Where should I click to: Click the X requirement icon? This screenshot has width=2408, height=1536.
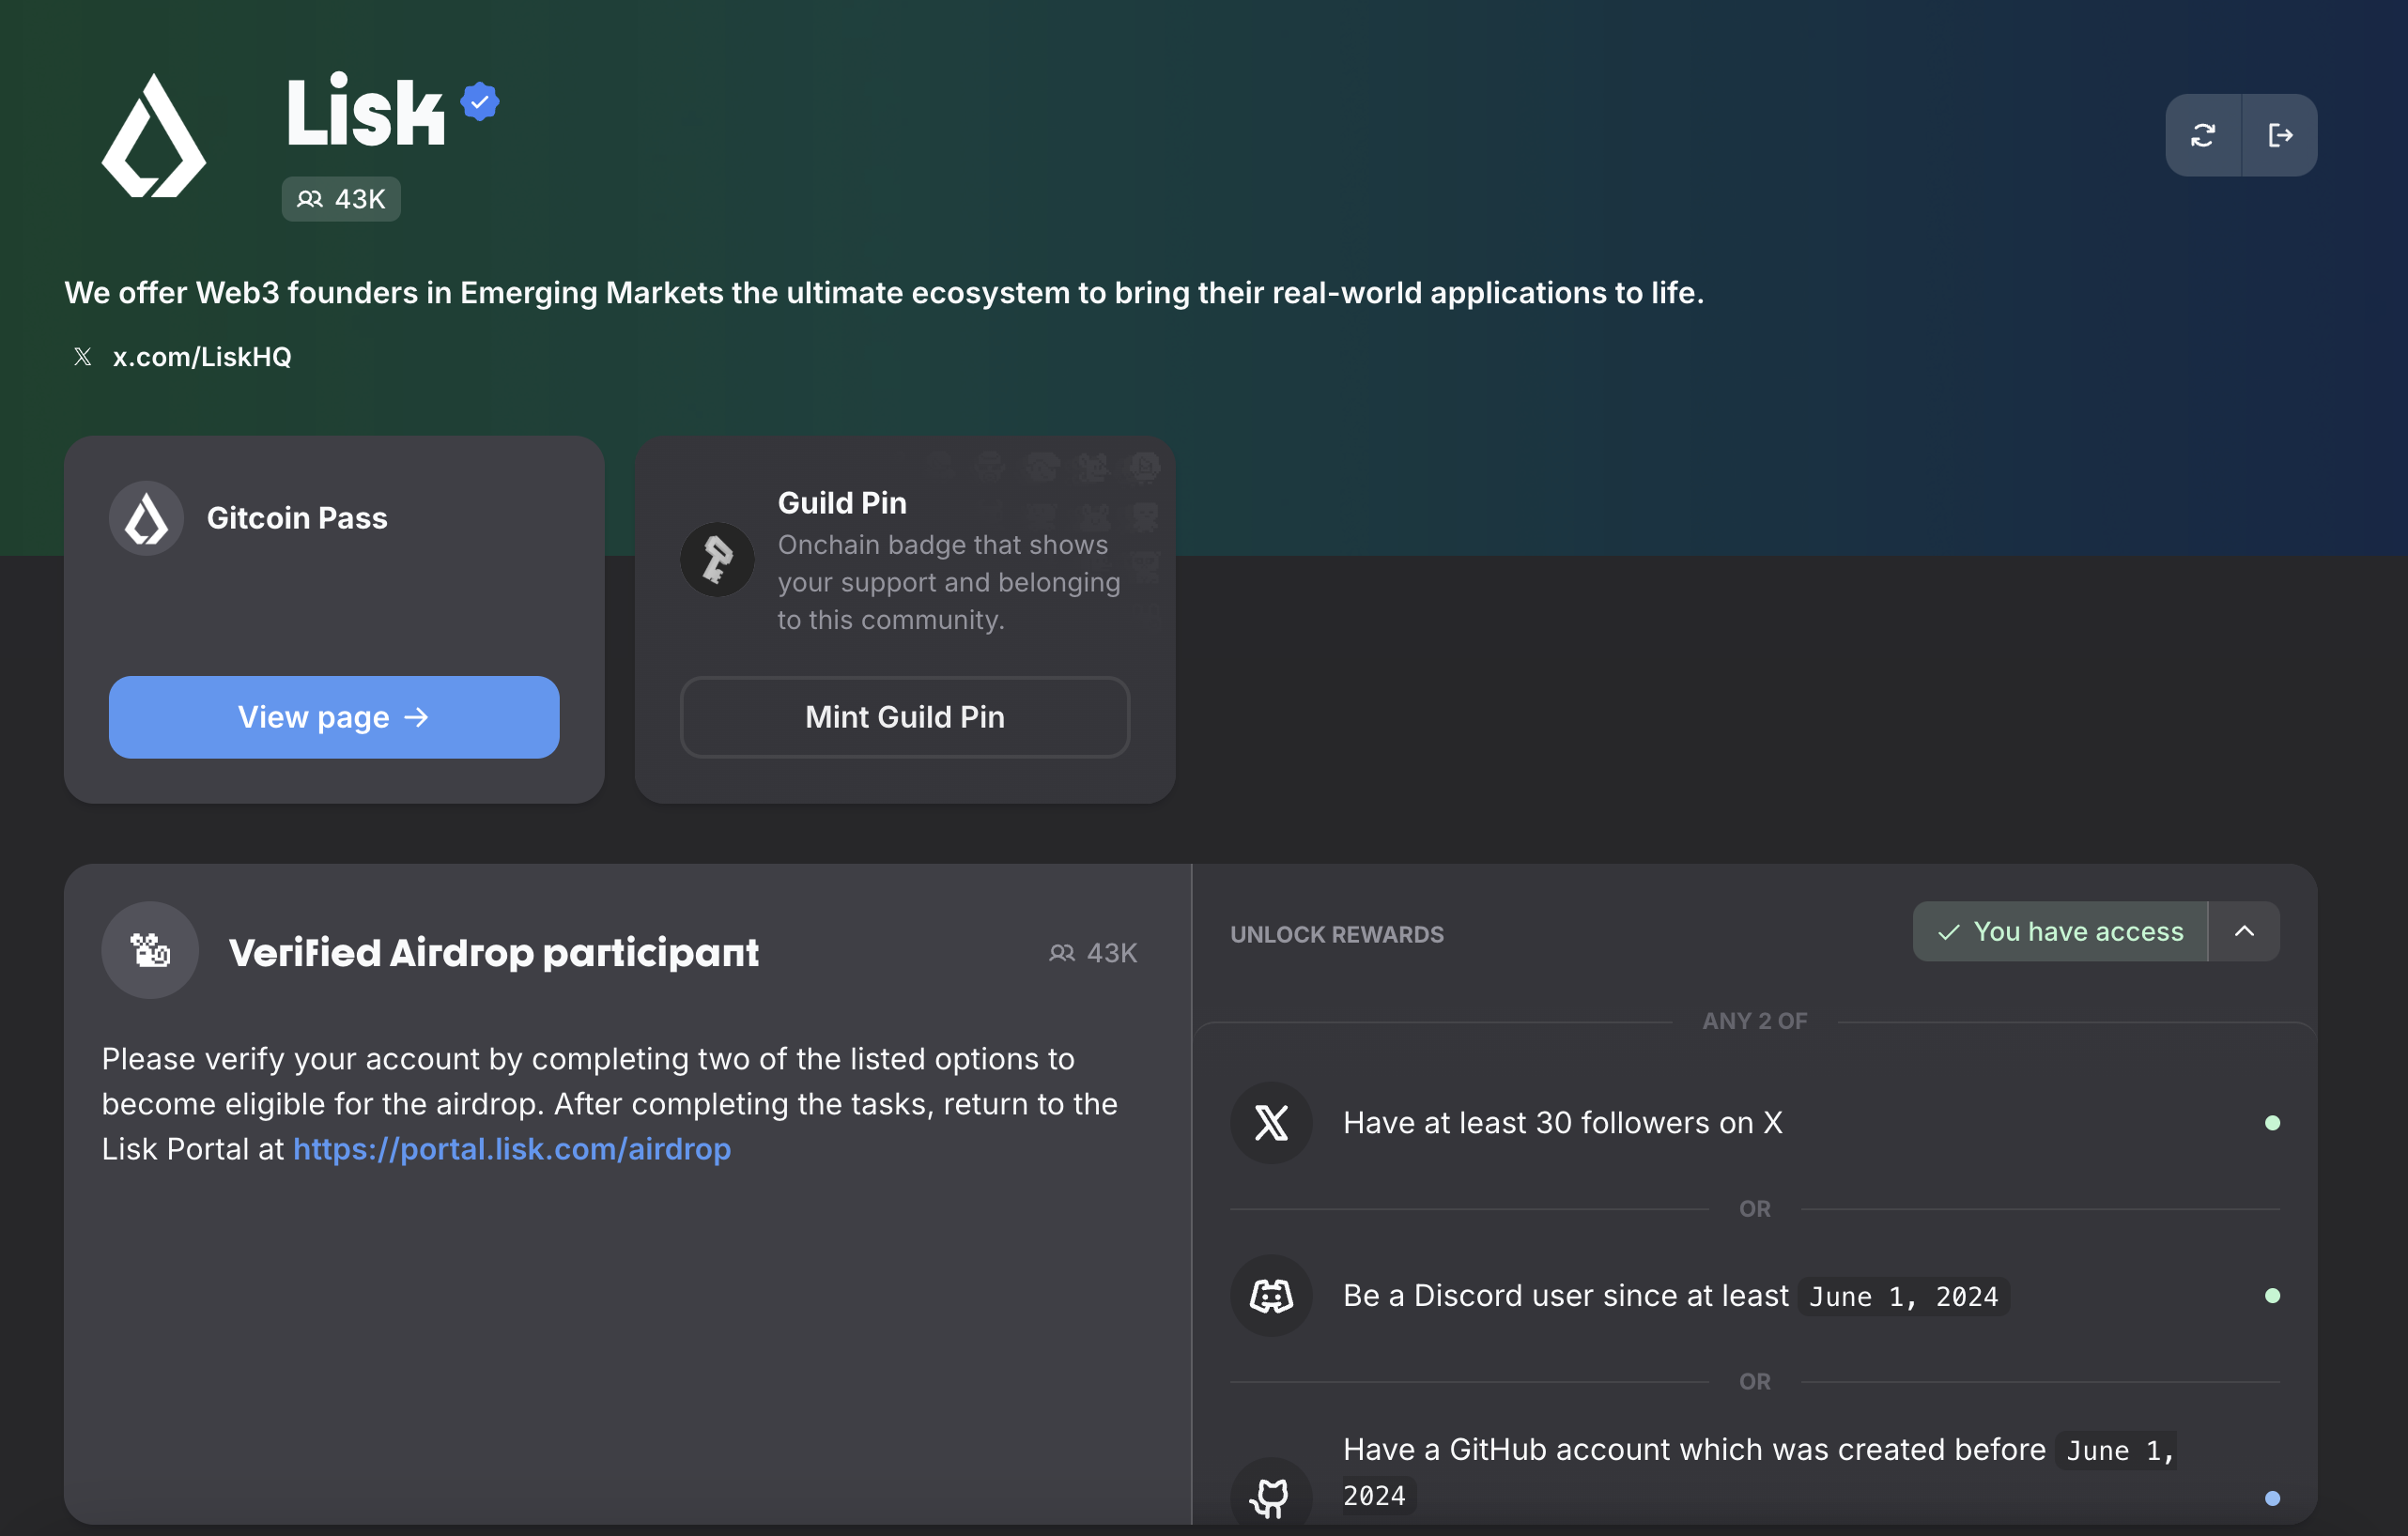[x=1271, y=1123]
